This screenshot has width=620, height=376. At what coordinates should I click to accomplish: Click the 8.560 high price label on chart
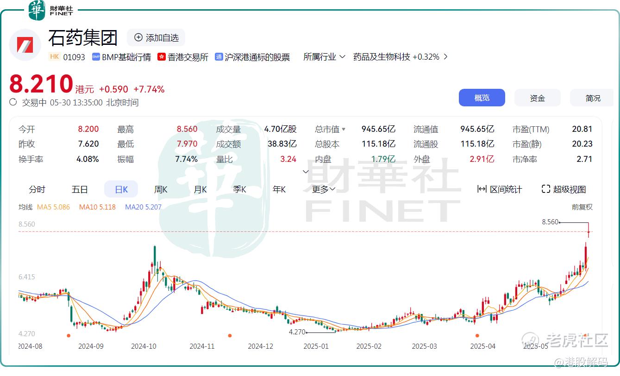pos(550,222)
